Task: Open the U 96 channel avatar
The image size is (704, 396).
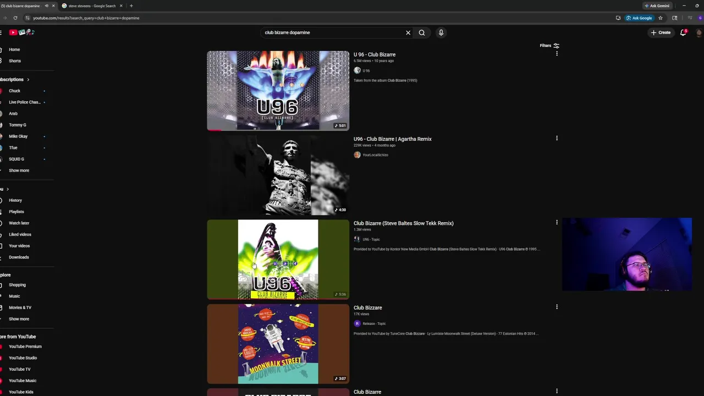Action: pos(357,70)
